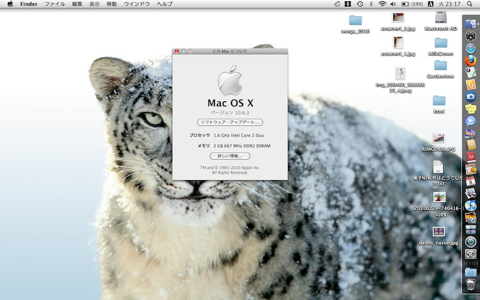Click the volume menu bar icon
The height and width of the screenshot is (300, 480).
point(393,4)
